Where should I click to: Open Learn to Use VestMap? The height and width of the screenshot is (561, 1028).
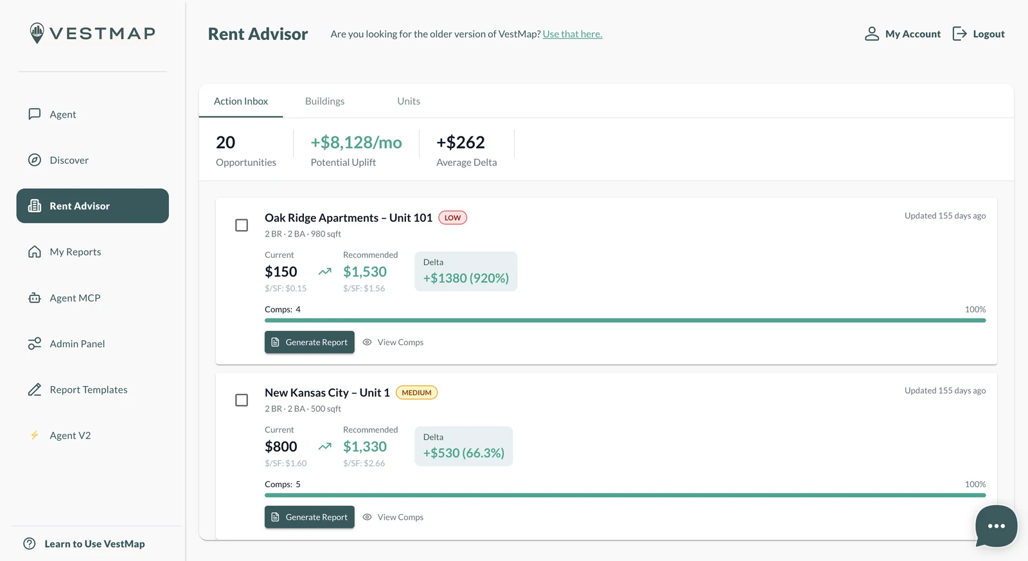tap(84, 544)
